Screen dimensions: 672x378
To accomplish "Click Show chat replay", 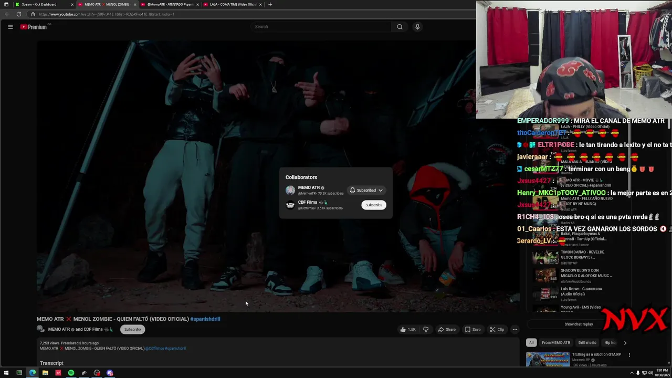I will pyautogui.click(x=579, y=324).
